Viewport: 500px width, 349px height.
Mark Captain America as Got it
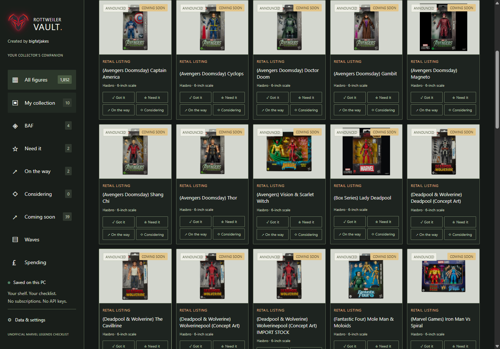click(119, 97)
